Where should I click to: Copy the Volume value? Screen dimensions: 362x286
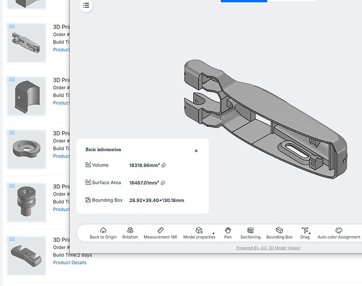[164, 165]
